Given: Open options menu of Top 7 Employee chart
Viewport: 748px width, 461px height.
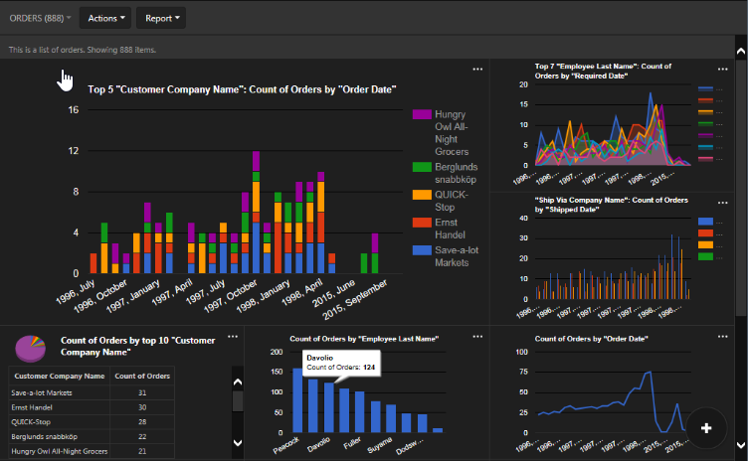Looking at the screenshot, I should pyautogui.click(x=729, y=70).
